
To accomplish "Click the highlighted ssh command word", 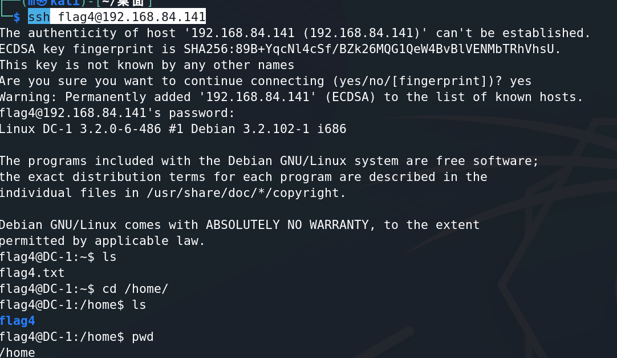I will 39,17.
